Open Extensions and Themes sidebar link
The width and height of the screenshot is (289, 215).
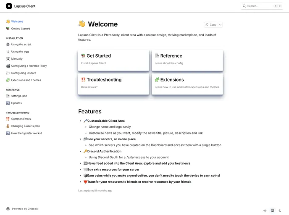[x=26, y=80]
